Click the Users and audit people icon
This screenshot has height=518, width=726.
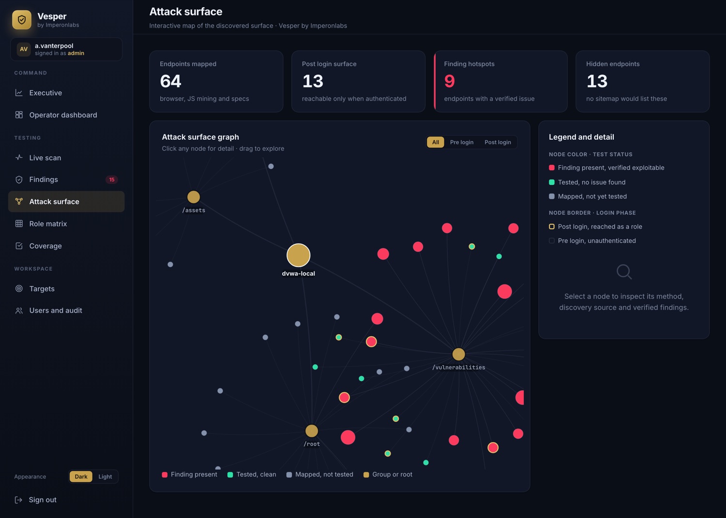19,311
